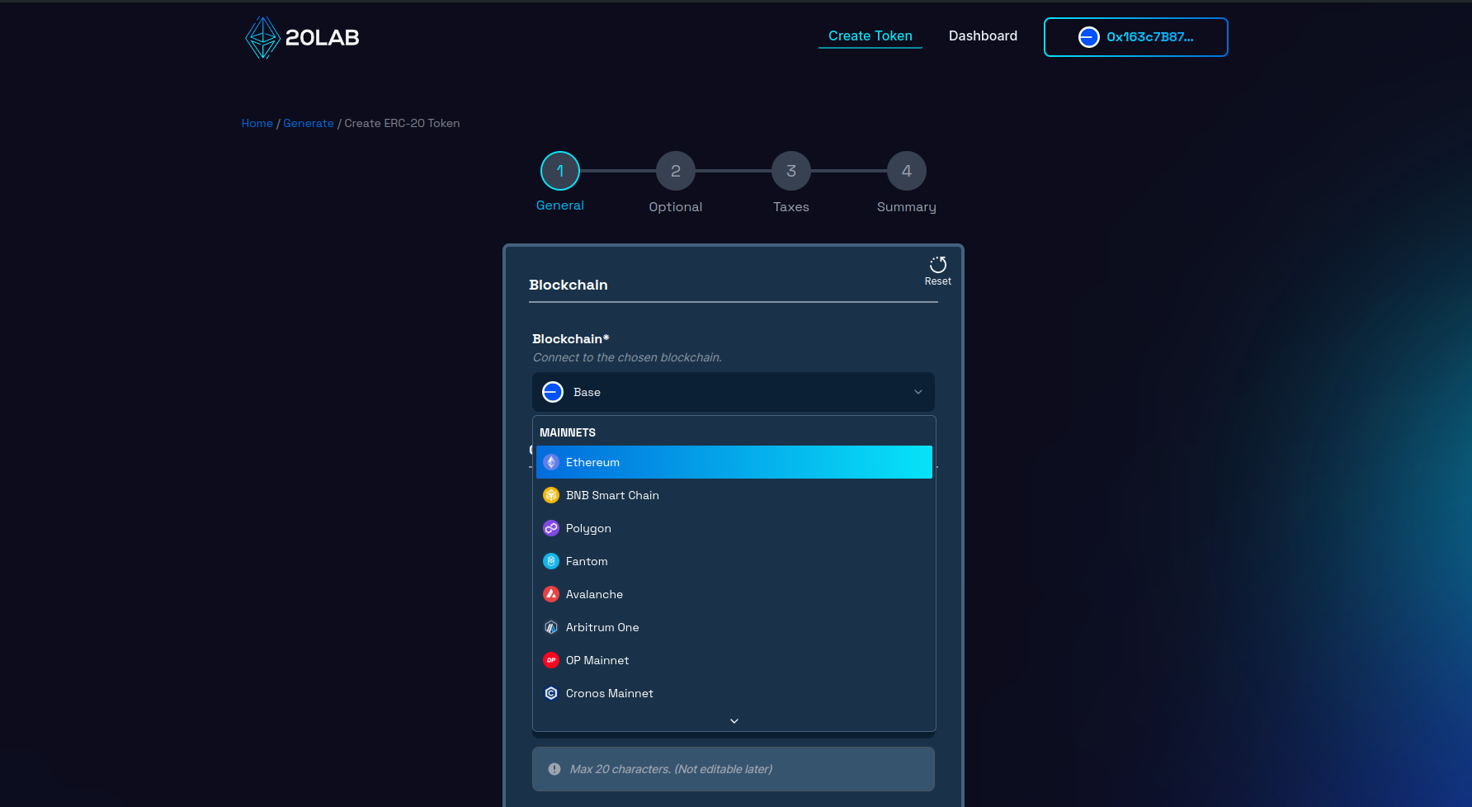The width and height of the screenshot is (1472, 807).
Task: Click the Cronos Mainnet hexagon icon
Action: 551,693
